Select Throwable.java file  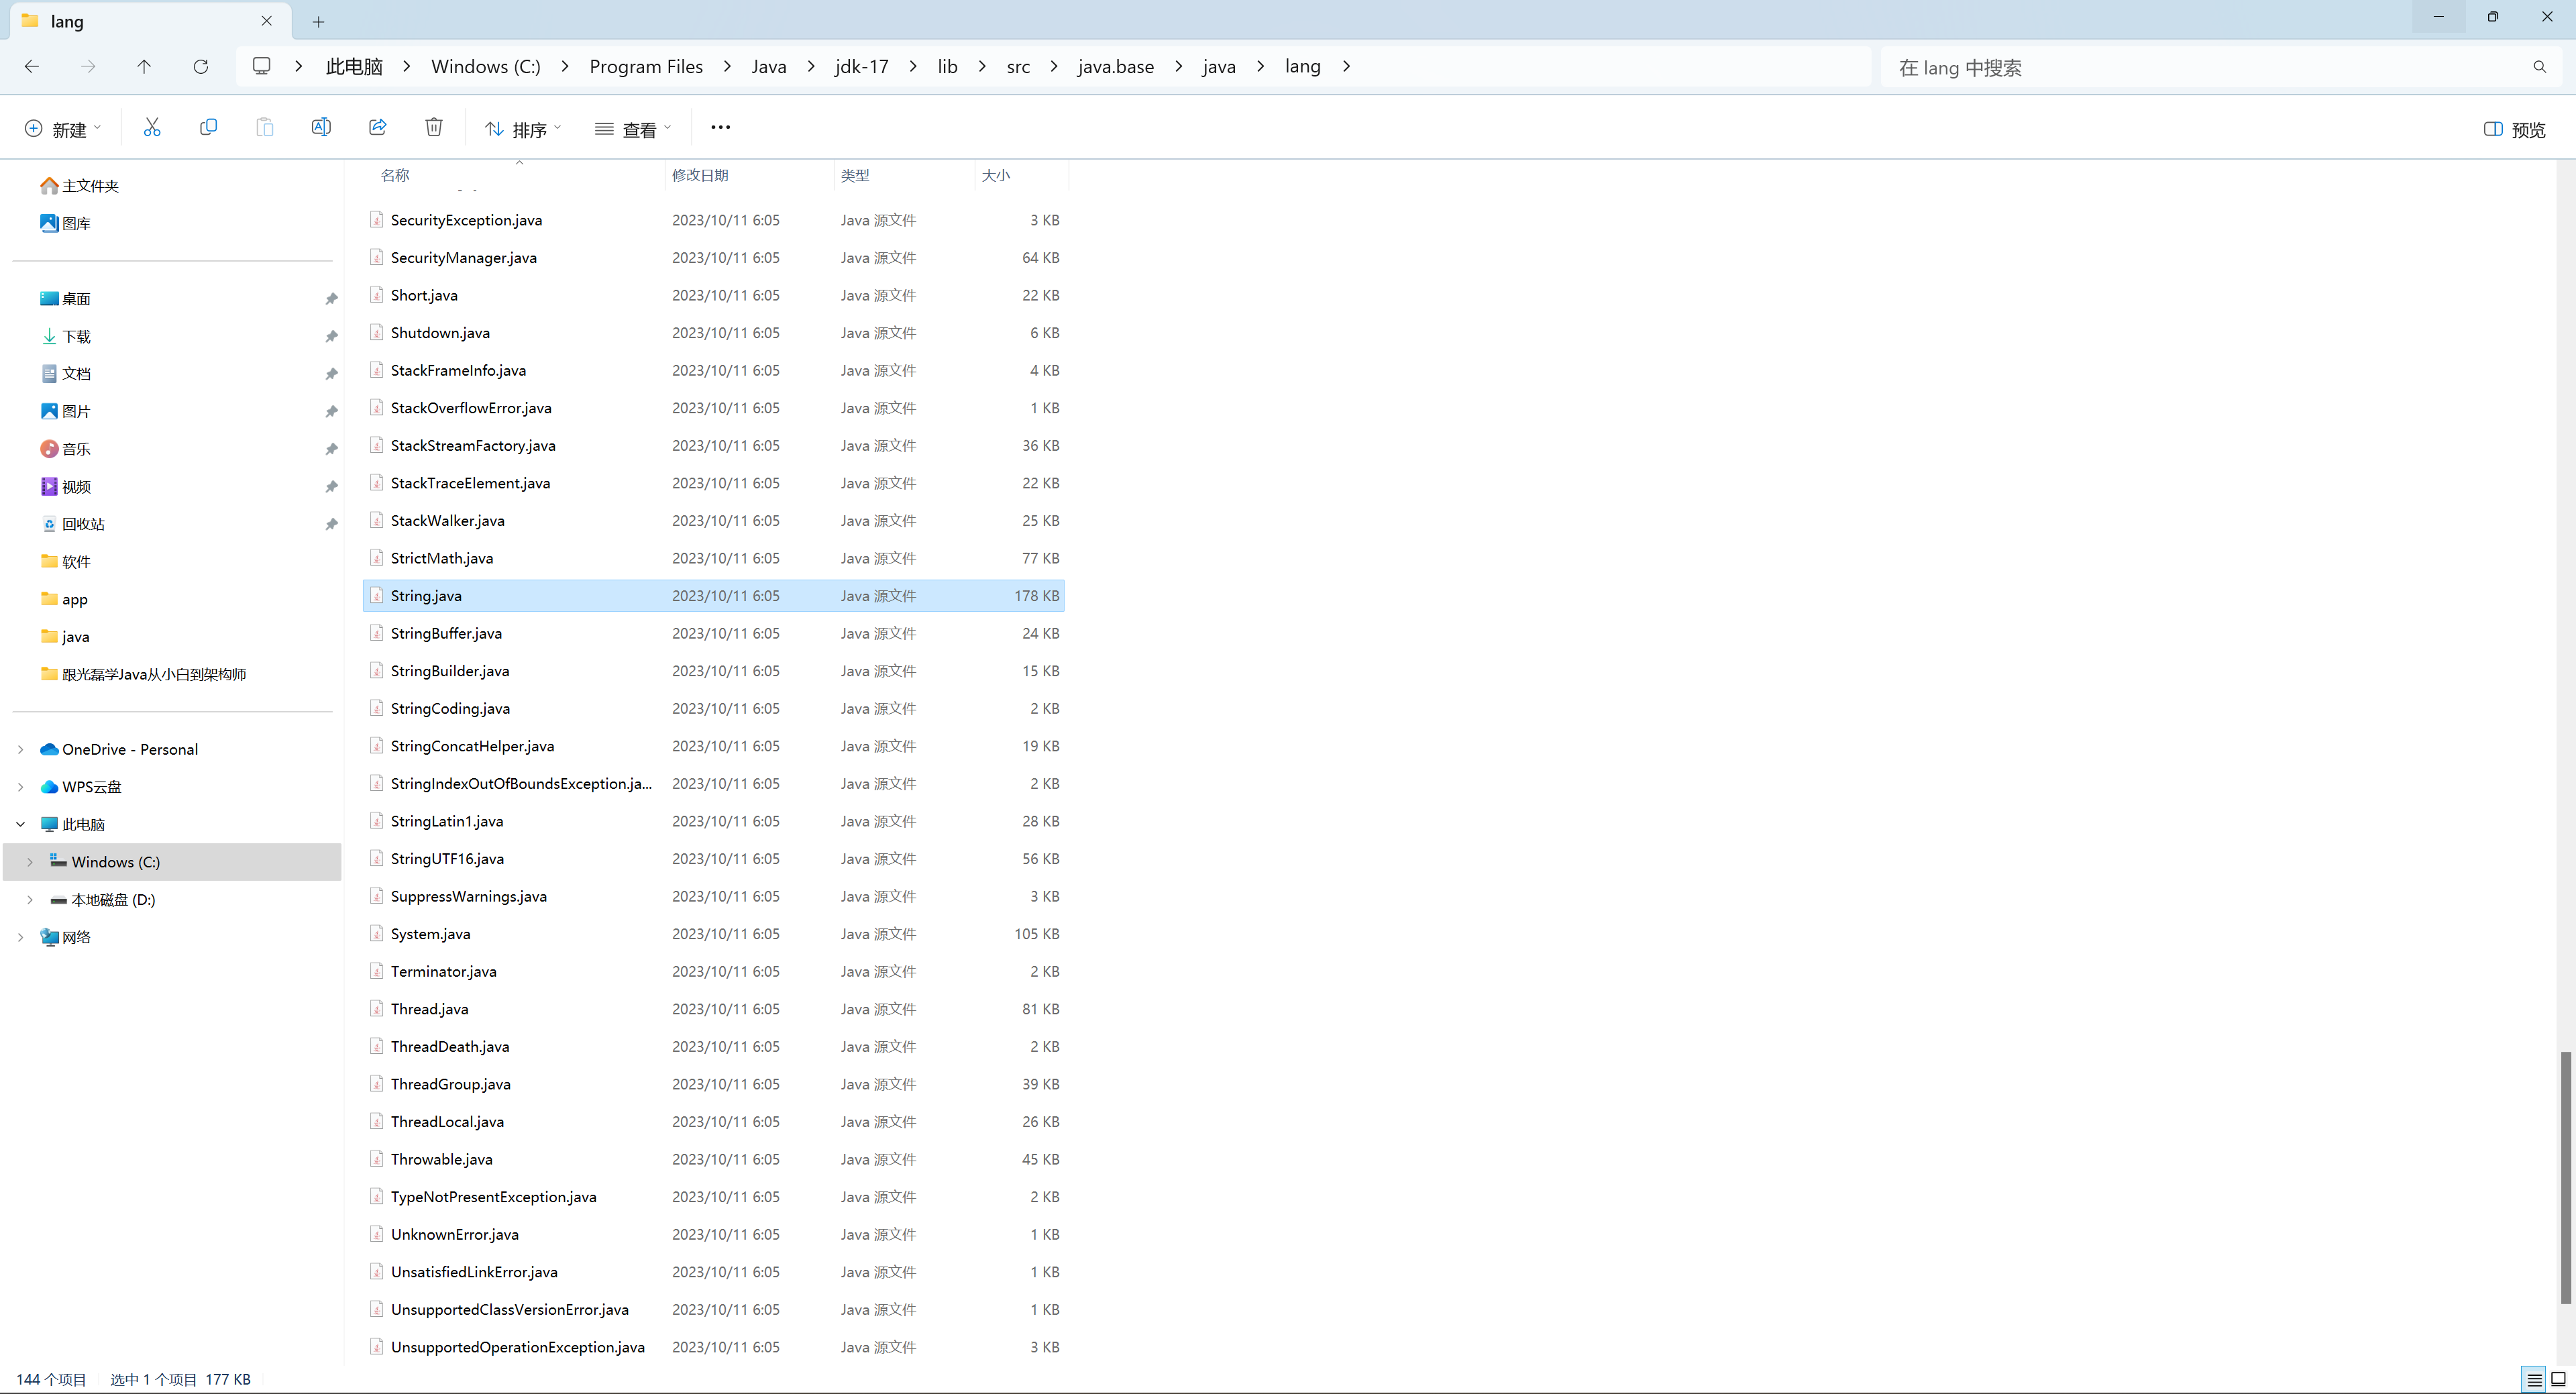click(713, 1159)
